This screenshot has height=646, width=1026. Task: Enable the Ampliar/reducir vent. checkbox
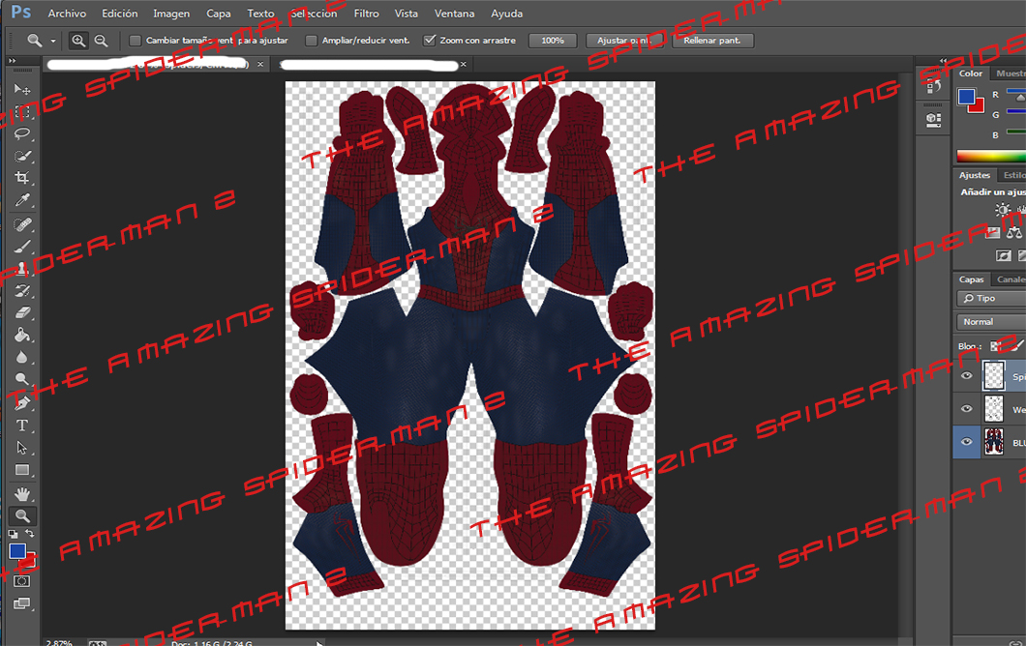[313, 41]
